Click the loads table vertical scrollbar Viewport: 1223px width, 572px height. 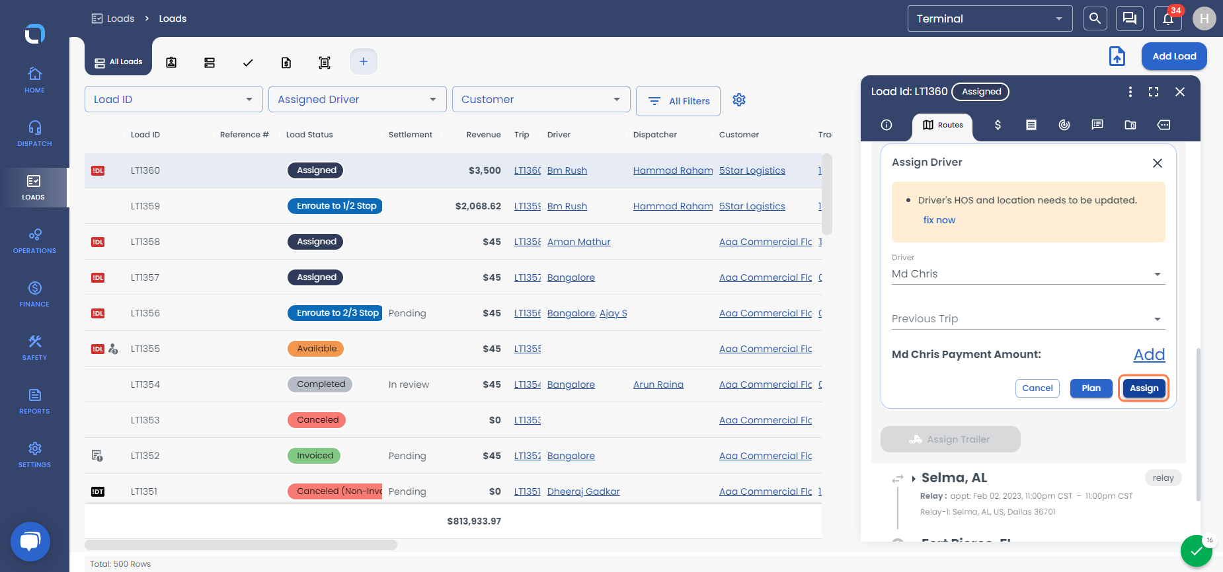tap(827, 194)
